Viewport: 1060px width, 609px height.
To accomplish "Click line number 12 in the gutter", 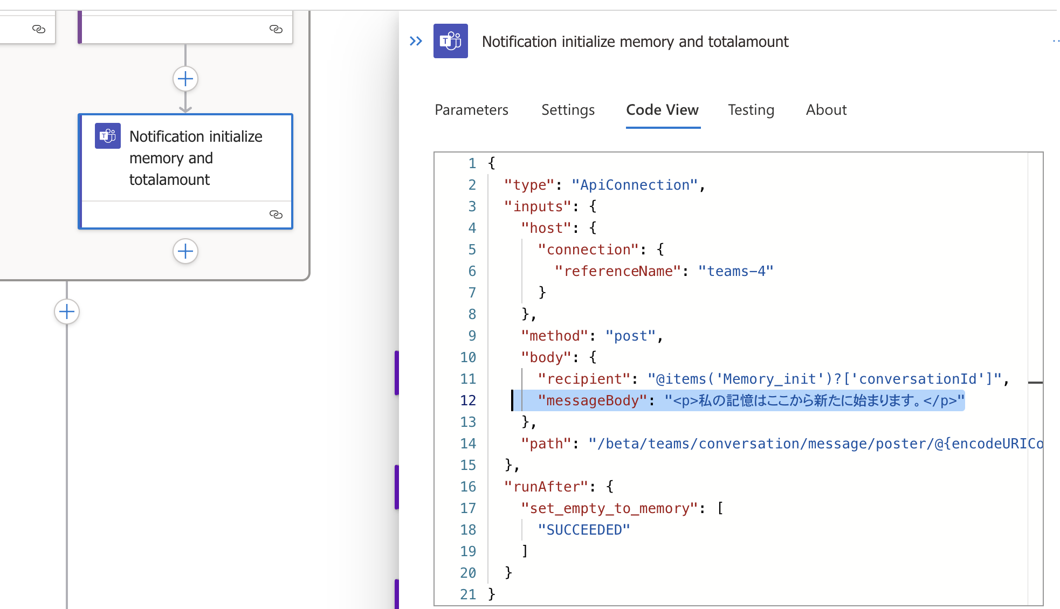I will [468, 400].
